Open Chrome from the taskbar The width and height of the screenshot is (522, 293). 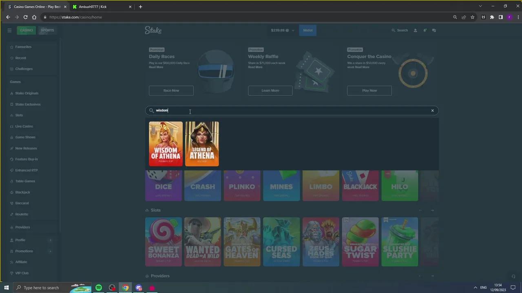click(126, 288)
